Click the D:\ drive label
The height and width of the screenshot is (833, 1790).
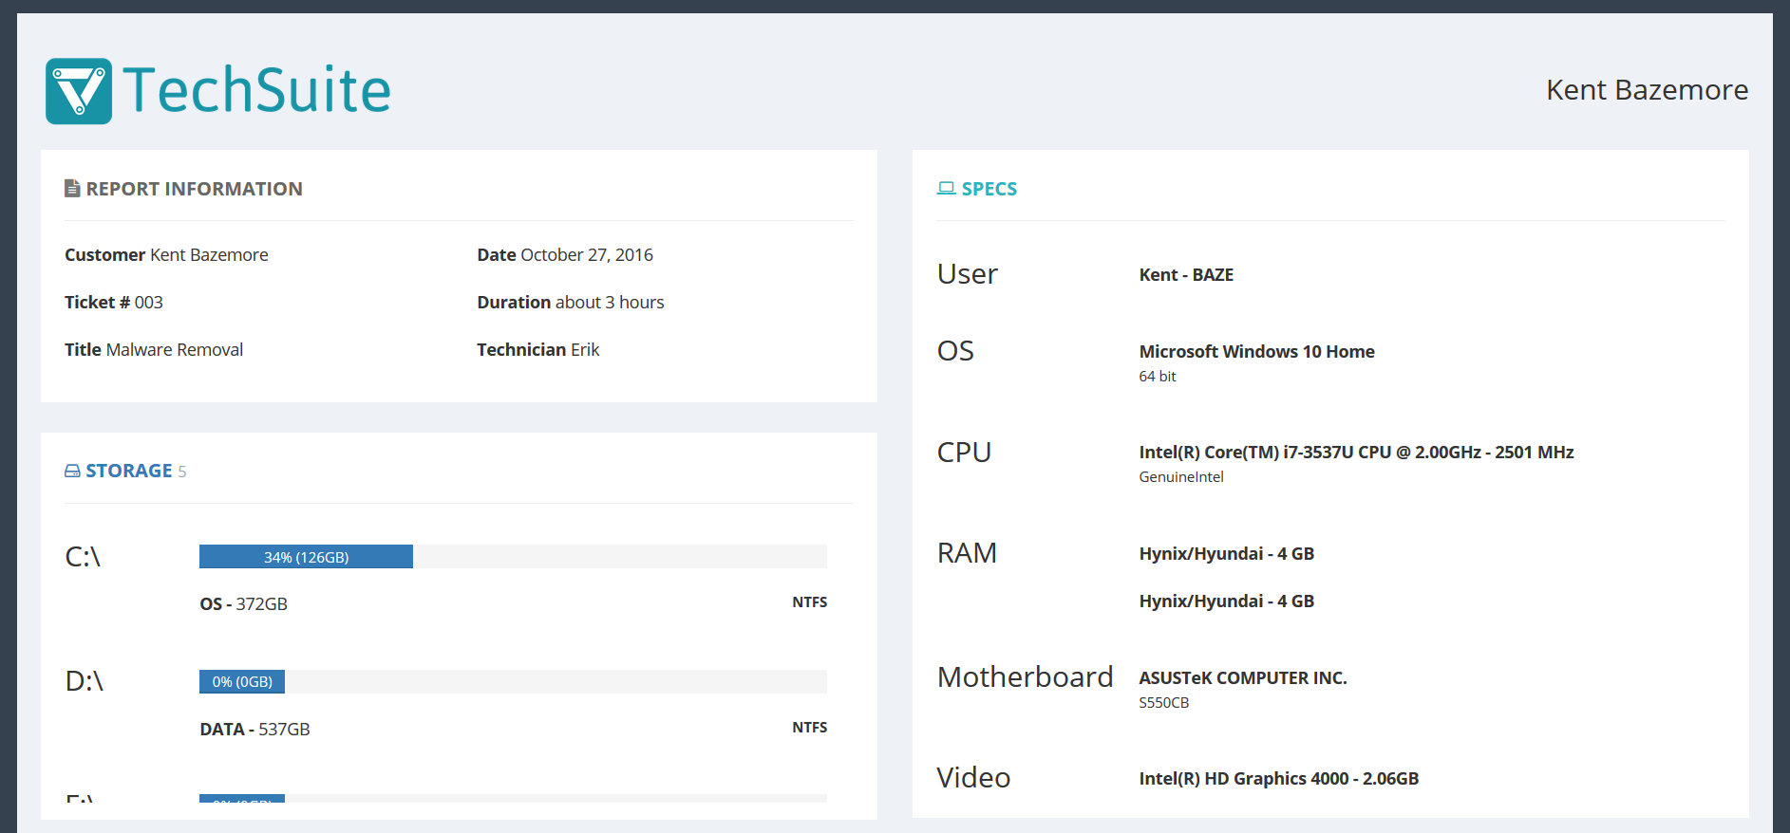pyautogui.click(x=85, y=681)
